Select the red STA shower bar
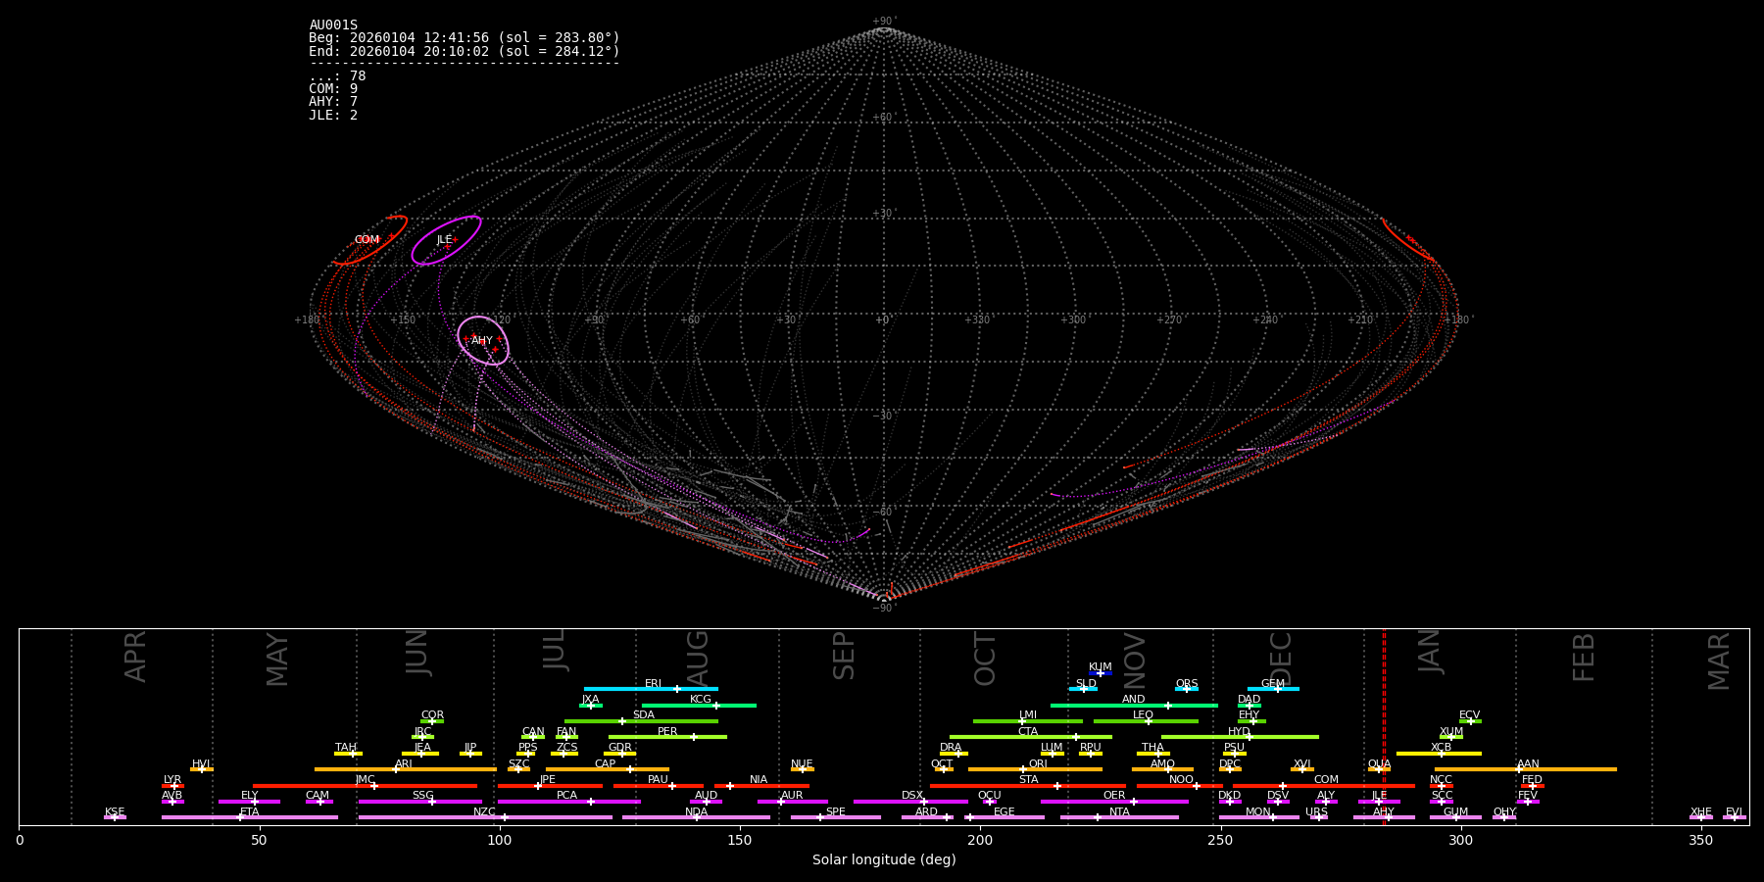Image resolution: width=1764 pixels, height=882 pixels. point(1027,786)
